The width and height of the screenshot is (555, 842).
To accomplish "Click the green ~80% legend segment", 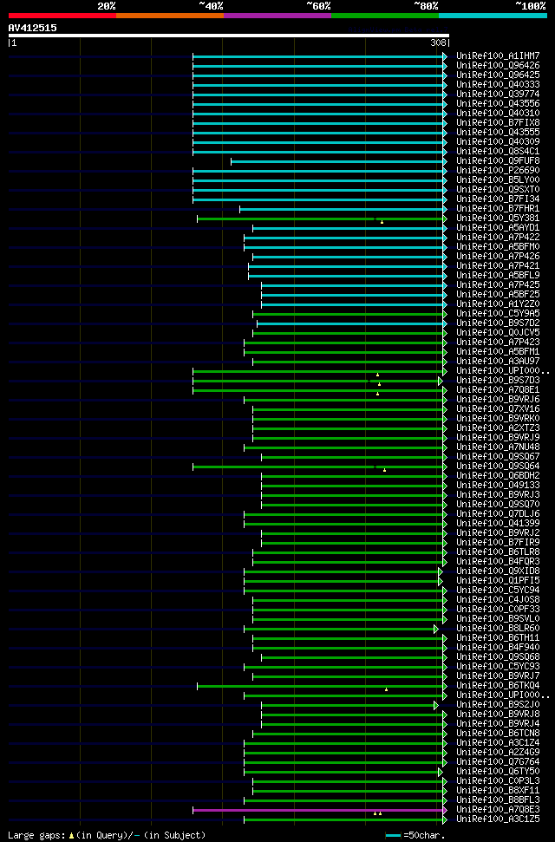I will coord(385,16).
